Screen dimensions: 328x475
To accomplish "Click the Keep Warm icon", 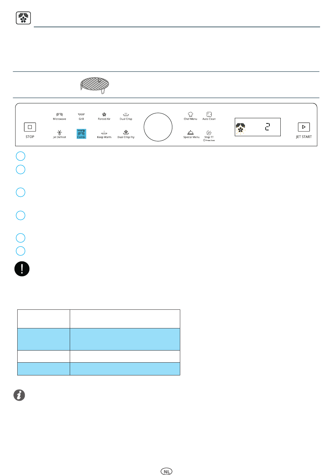I will coord(104,133).
